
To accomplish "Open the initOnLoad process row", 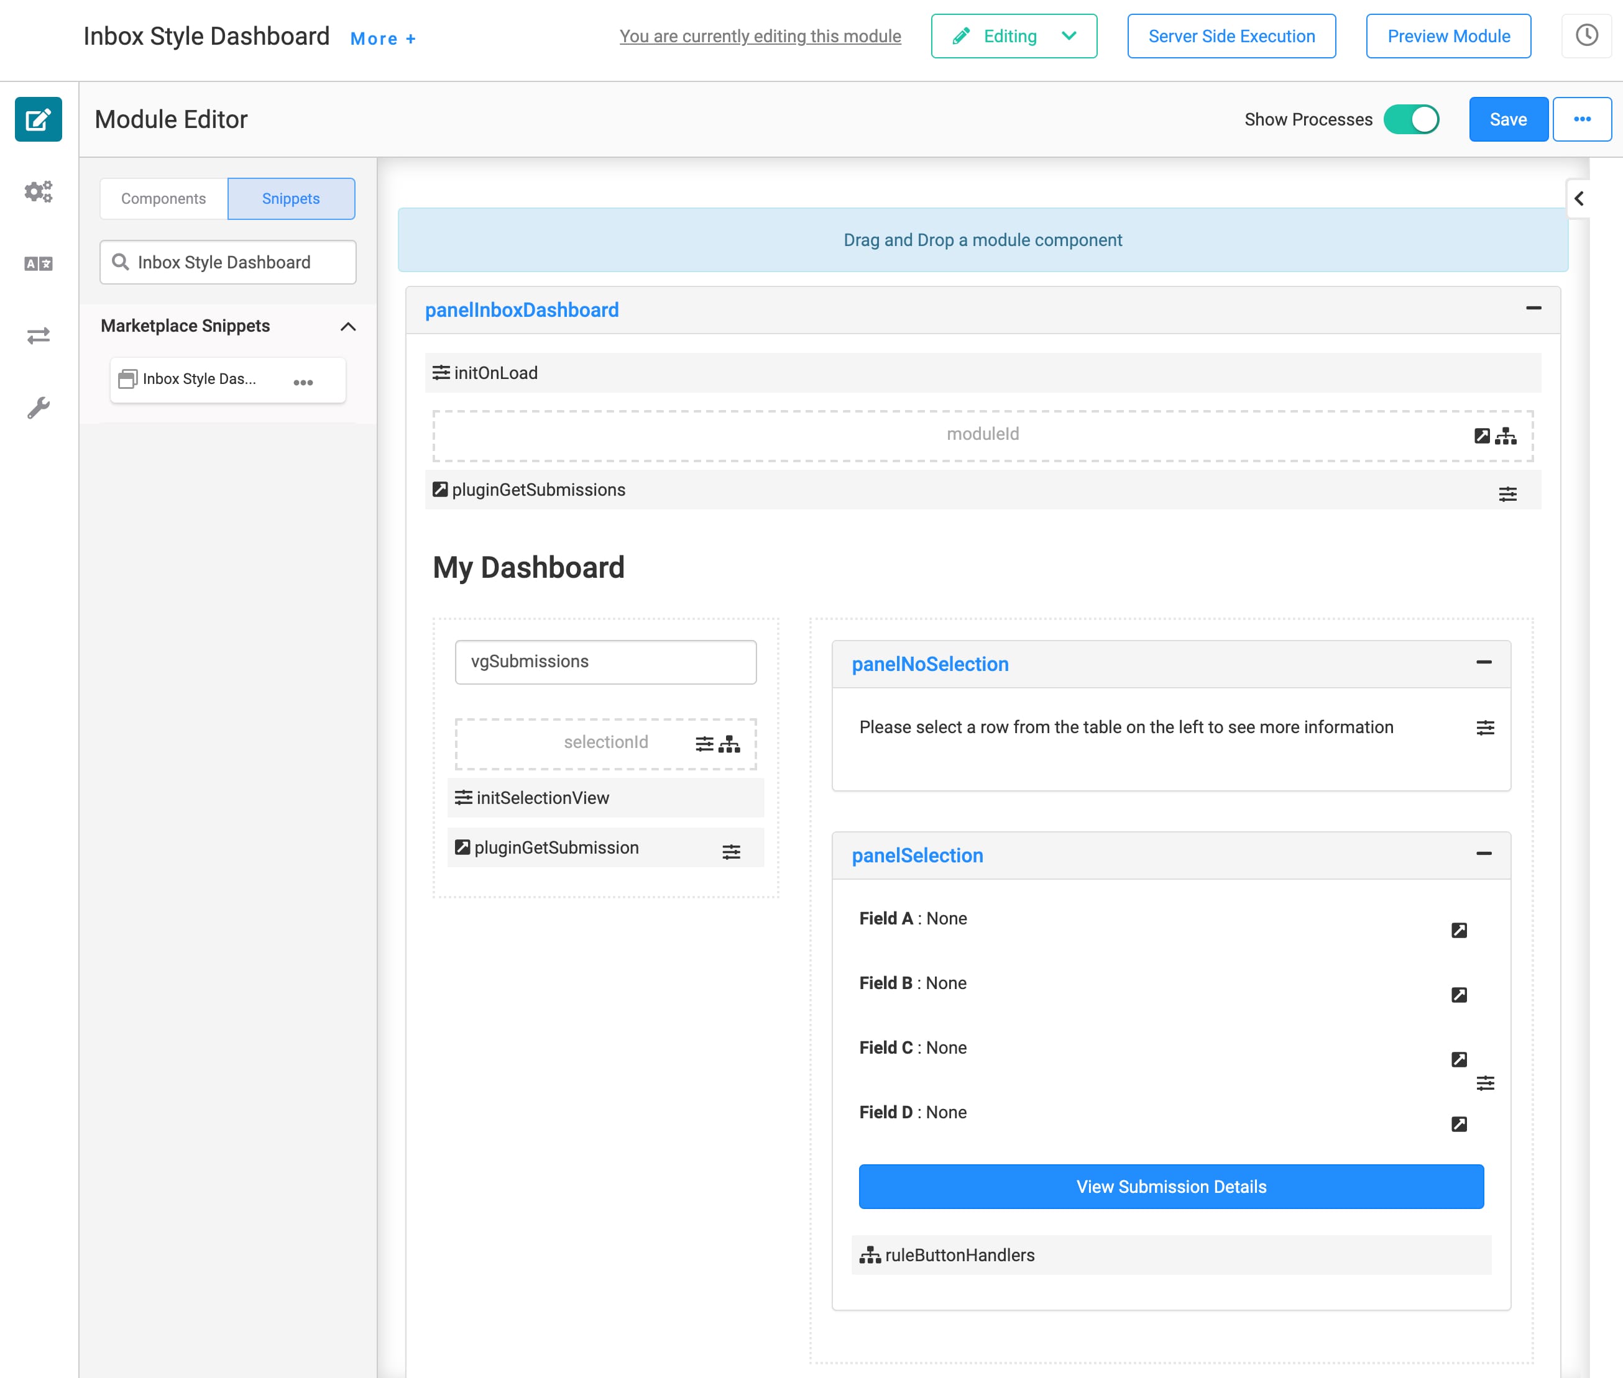I will click(982, 373).
